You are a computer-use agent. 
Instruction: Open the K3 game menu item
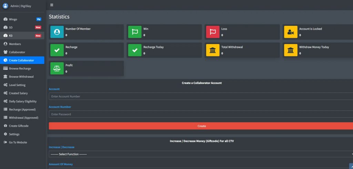pos(11,35)
